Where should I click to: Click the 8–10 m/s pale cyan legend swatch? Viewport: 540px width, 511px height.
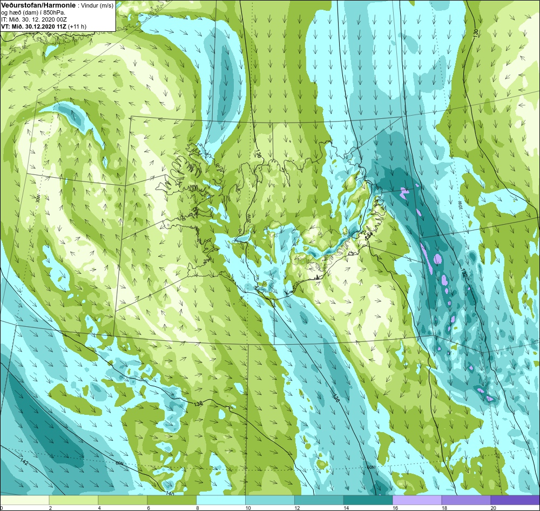[221, 500]
